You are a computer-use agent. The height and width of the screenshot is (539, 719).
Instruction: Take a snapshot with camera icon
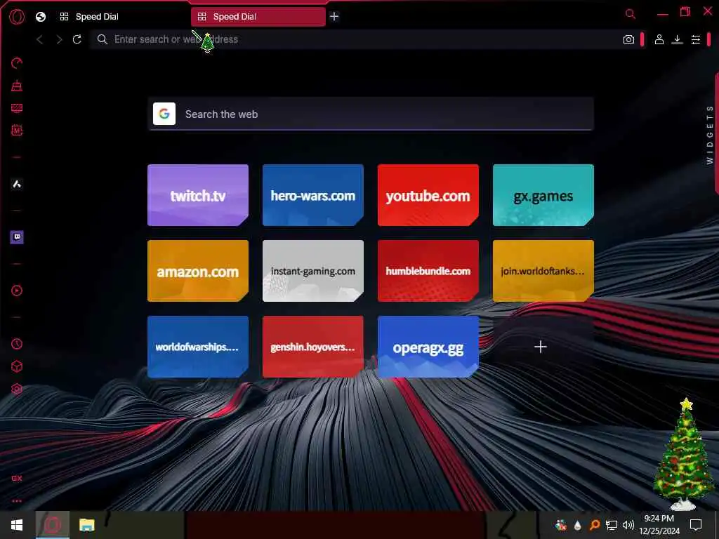pos(628,39)
